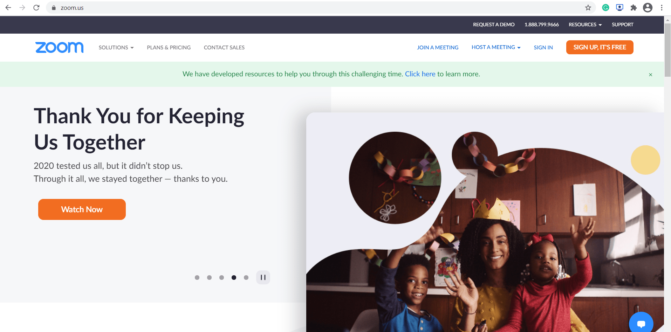Expand the Solutions dropdown
This screenshot has height=332, width=671.
point(116,48)
